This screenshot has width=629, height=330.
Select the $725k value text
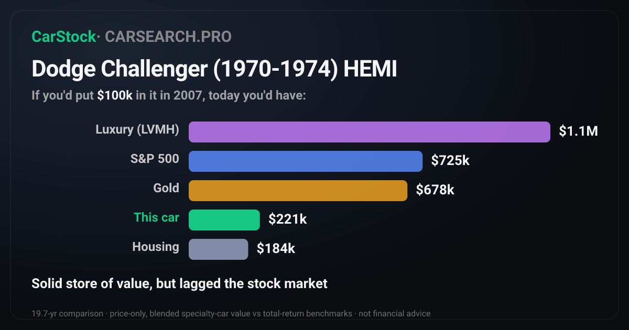click(450, 161)
